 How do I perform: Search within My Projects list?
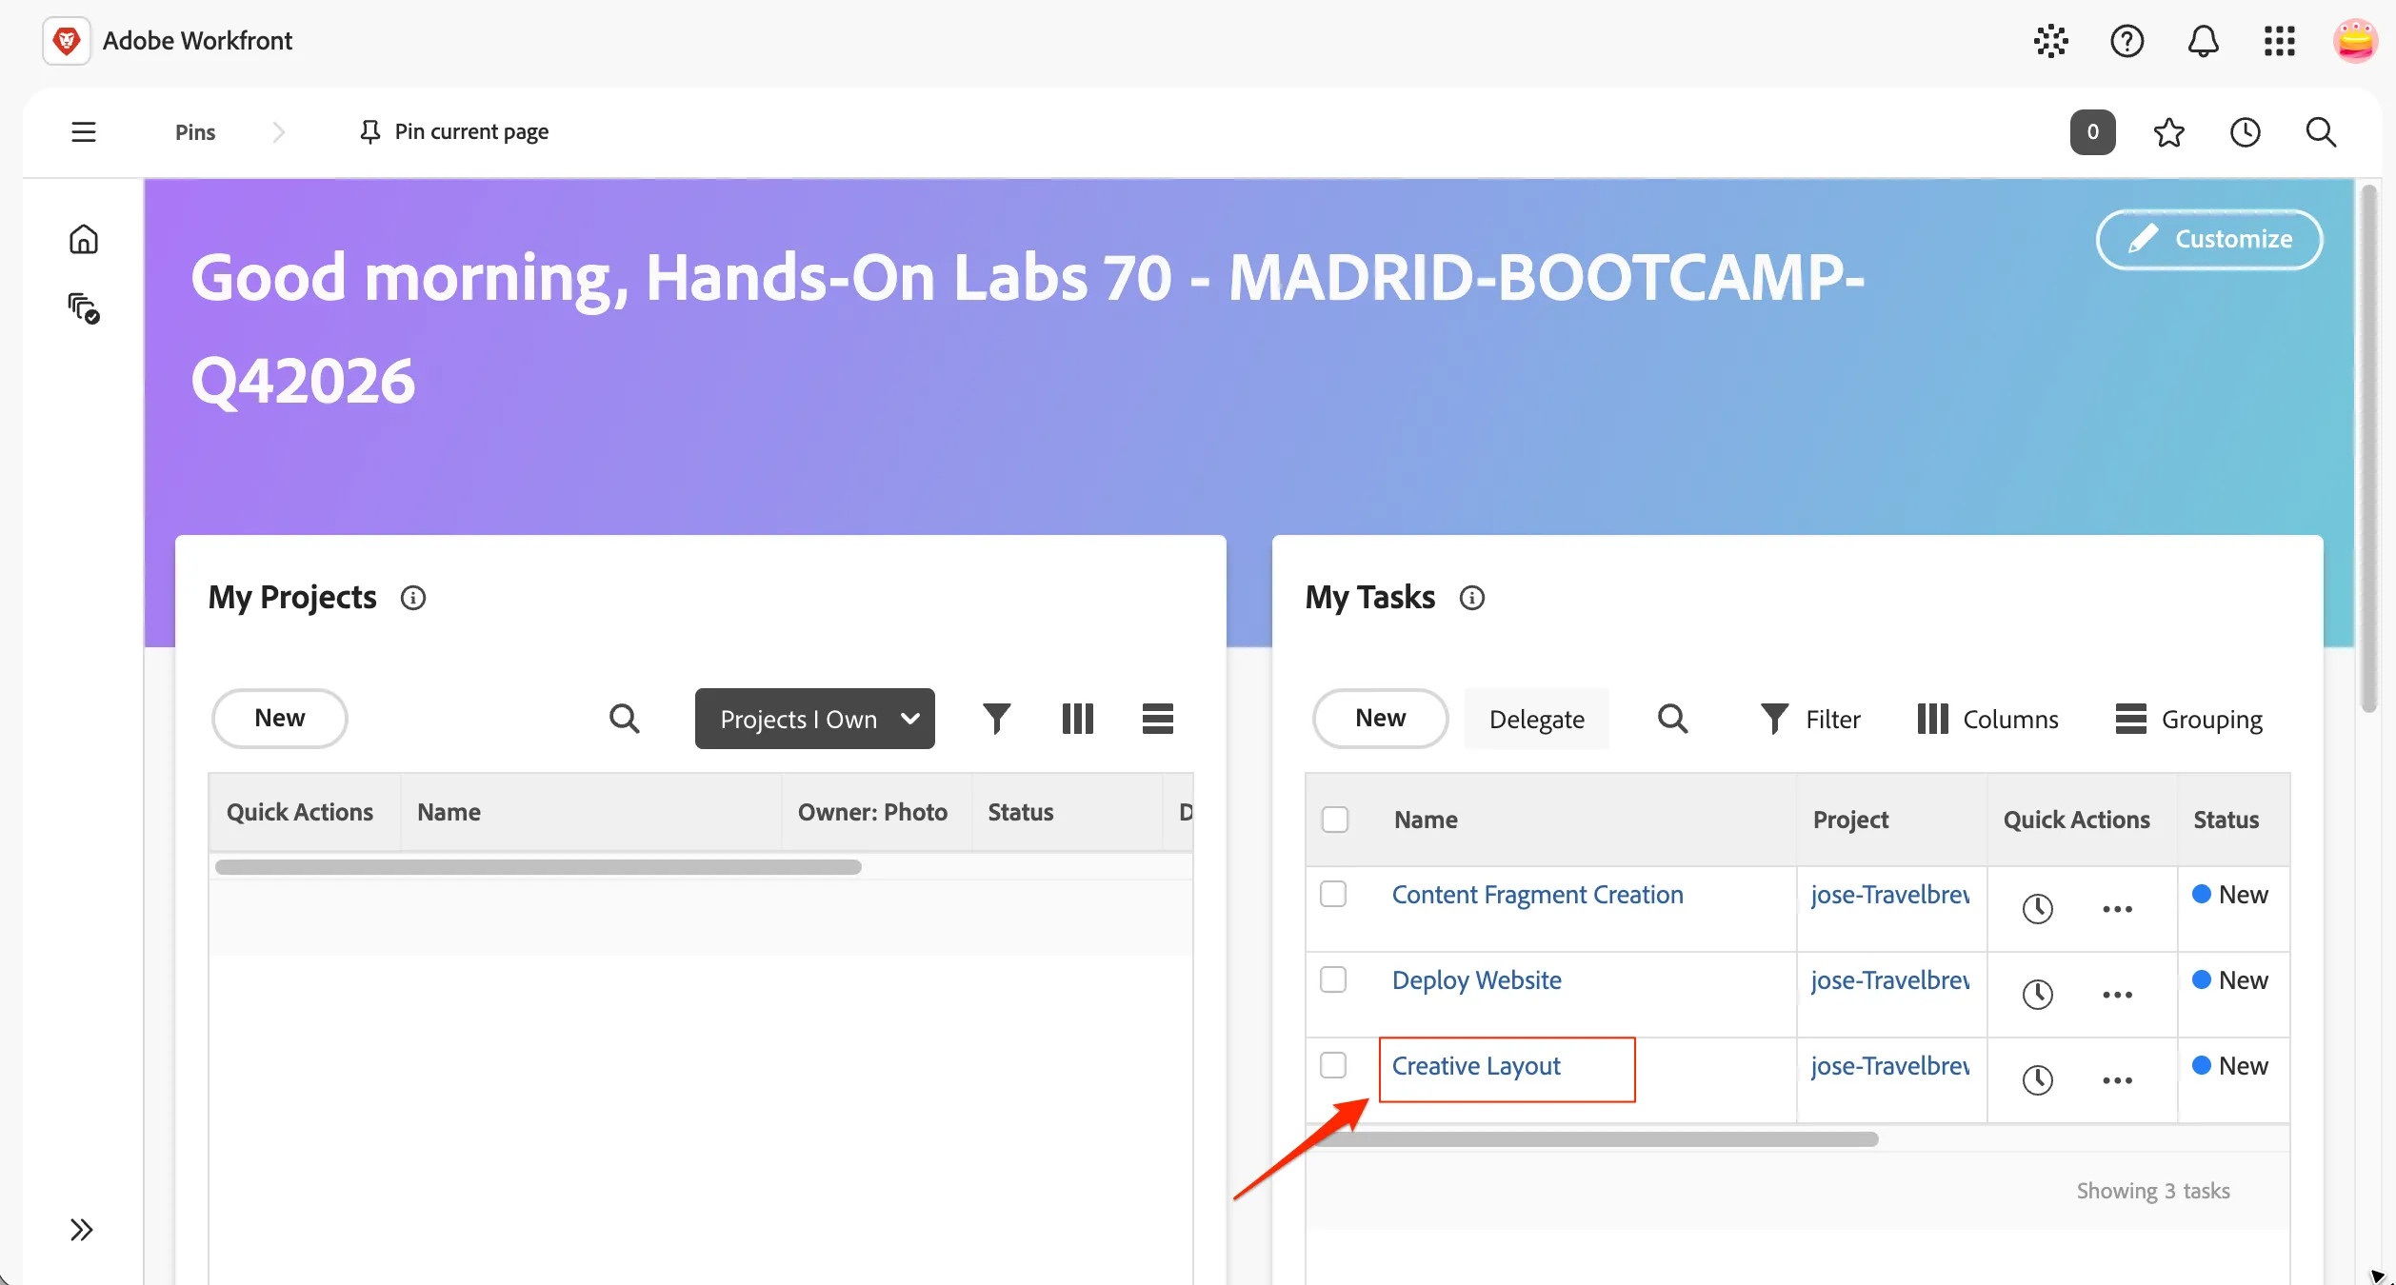click(624, 719)
